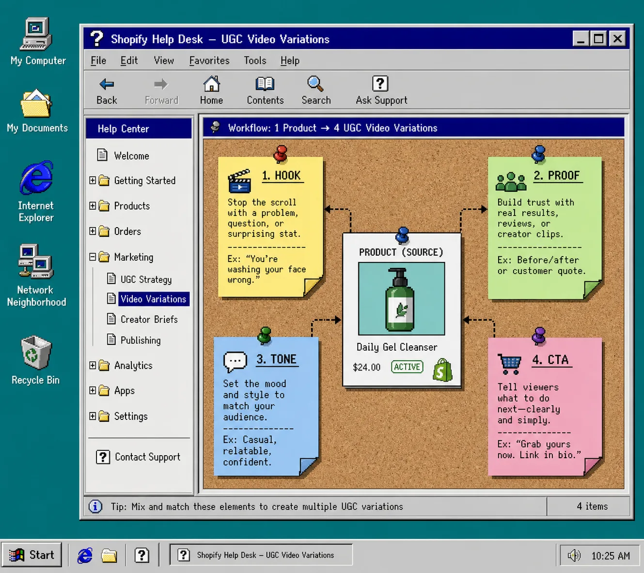Open the Contents book icon
Screen dimensions: 644x573
tap(265, 91)
